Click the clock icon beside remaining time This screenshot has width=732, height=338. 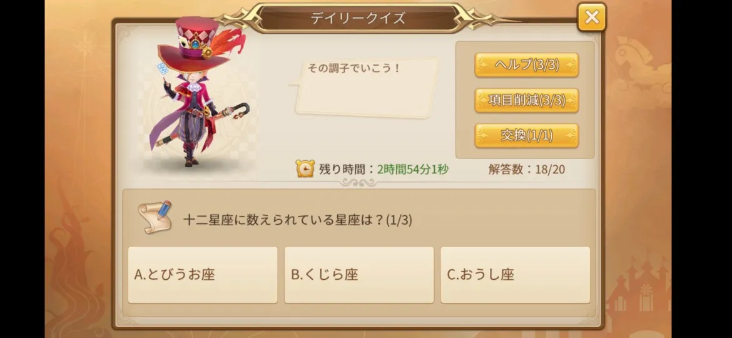tap(305, 168)
